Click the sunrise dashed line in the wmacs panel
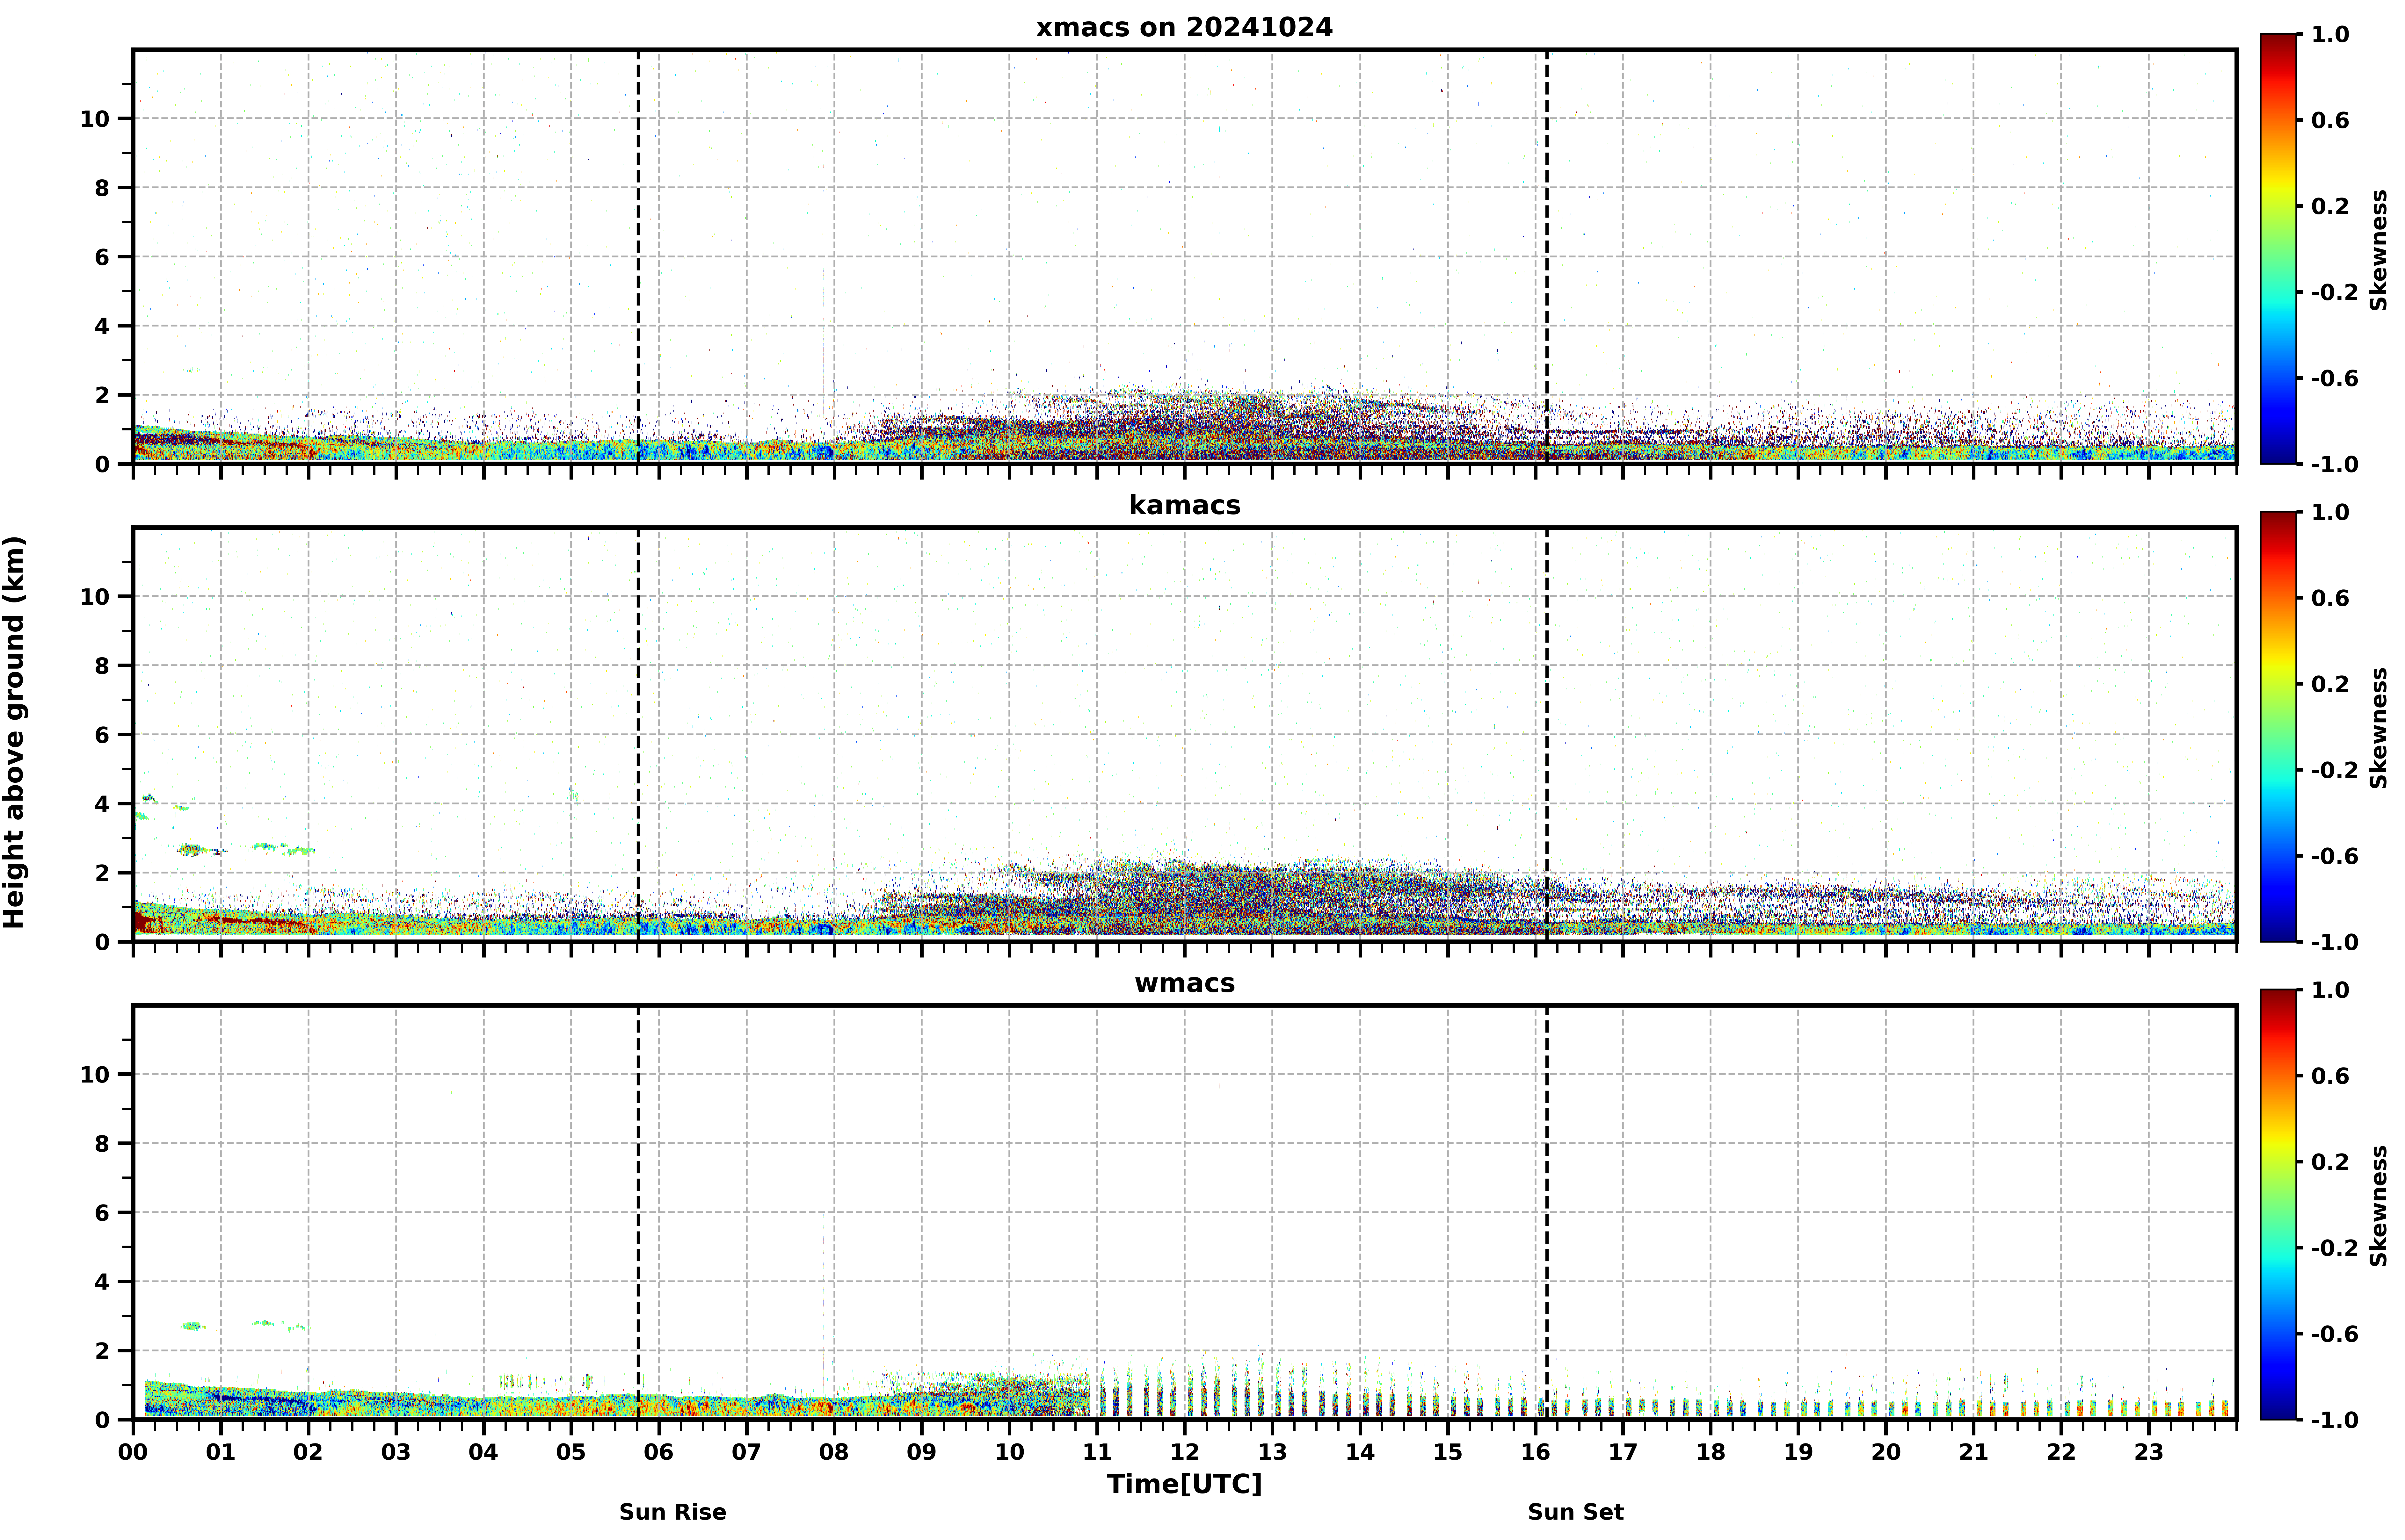Image resolution: width=2405 pixels, height=1540 pixels. [x=638, y=1212]
